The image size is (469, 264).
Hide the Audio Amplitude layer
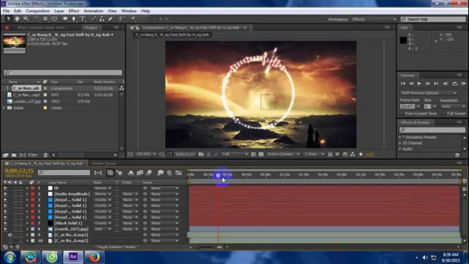point(5,194)
